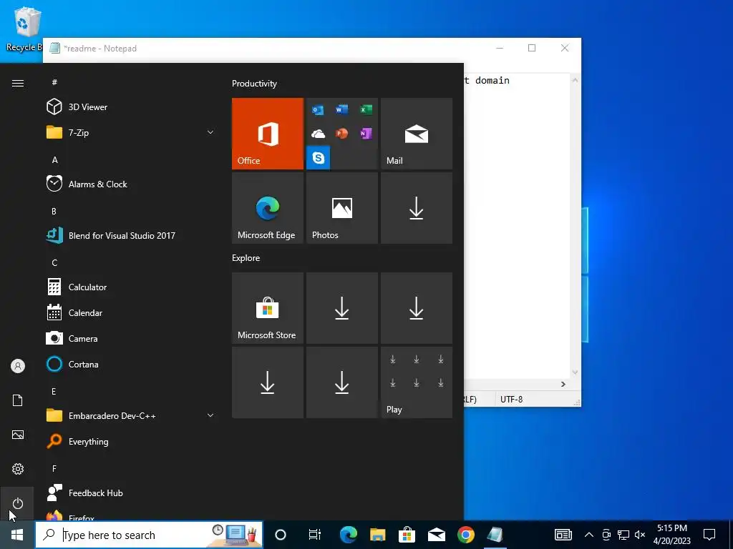The width and height of the screenshot is (733, 549).
Task: Expand the Start menu hamburger navigation
Action: point(18,83)
